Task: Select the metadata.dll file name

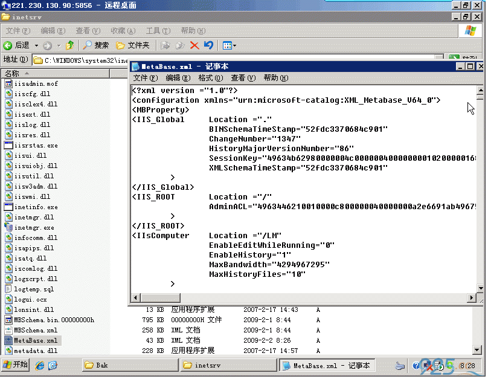Action: [36, 351]
